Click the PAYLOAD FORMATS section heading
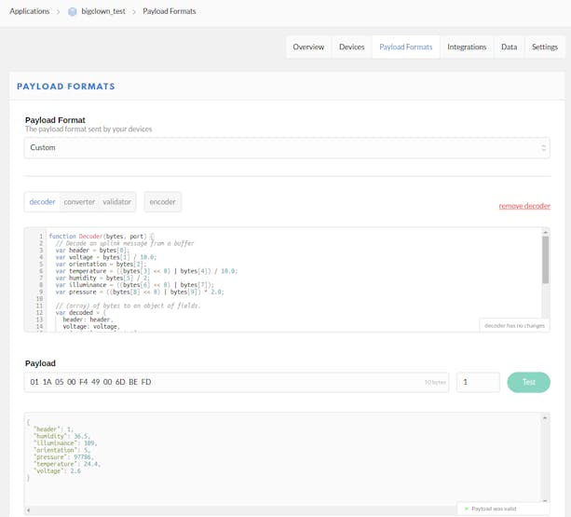The image size is (571, 517). click(x=66, y=87)
